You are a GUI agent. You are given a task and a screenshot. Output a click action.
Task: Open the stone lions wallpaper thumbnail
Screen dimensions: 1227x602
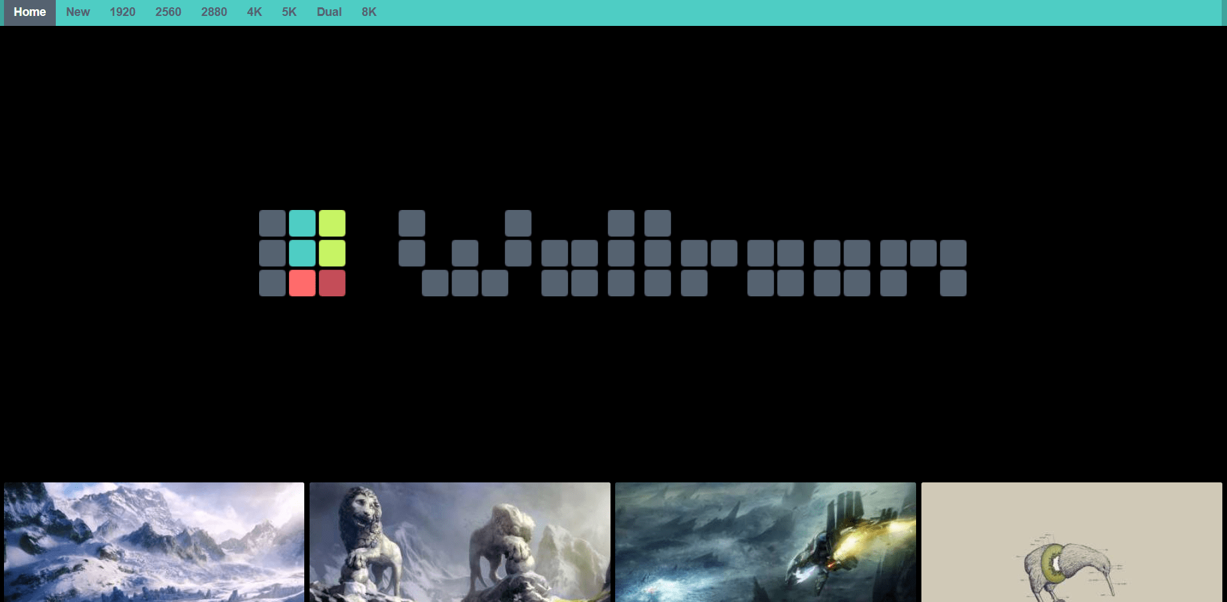pos(460,542)
